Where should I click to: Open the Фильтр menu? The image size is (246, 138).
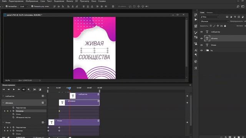70,1
